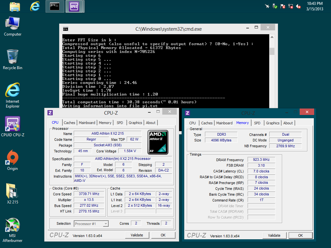Open the Origin desktop shortcut

click(13, 160)
